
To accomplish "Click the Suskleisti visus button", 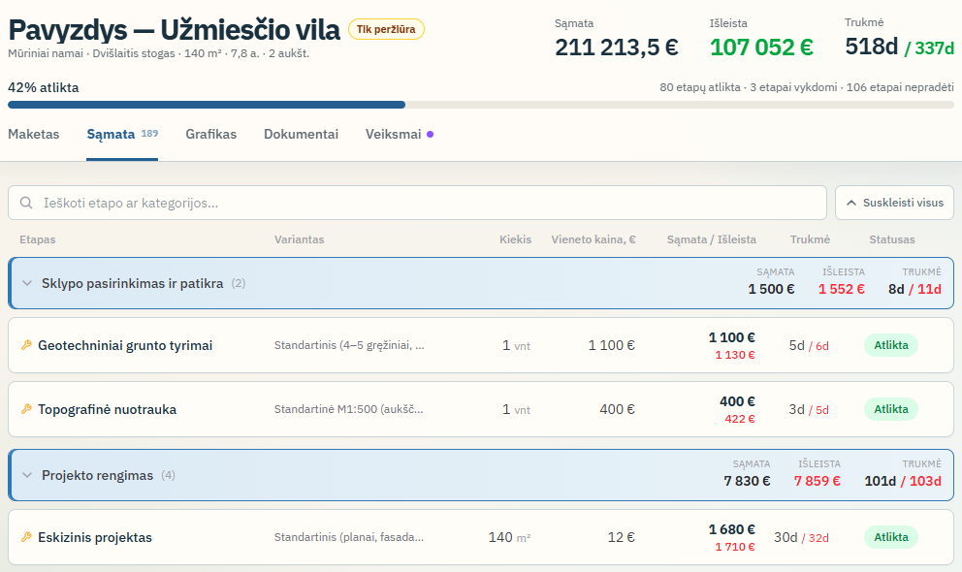I will pos(894,203).
